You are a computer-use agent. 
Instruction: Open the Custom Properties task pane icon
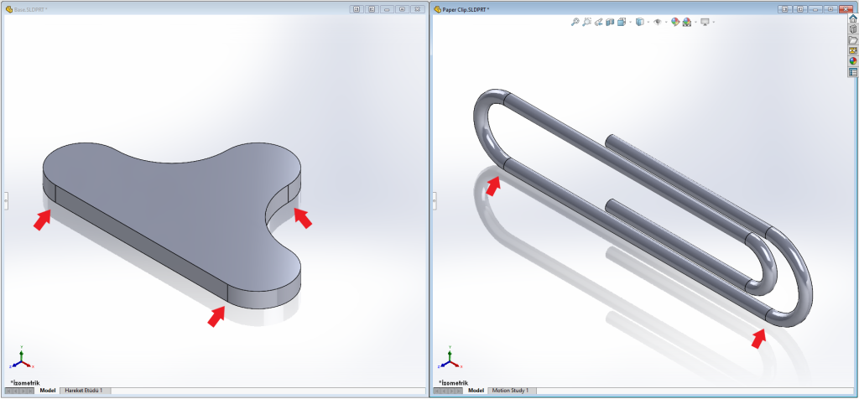[x=853, y=72]
